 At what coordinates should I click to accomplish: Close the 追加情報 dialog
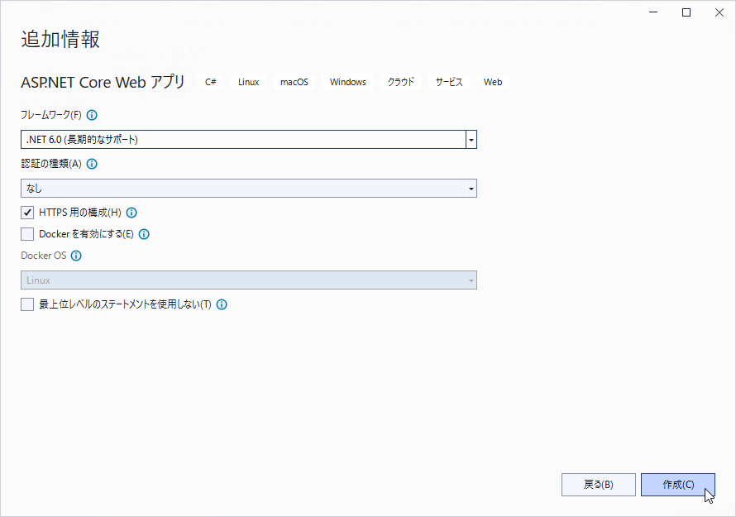[x=719, y=12]
